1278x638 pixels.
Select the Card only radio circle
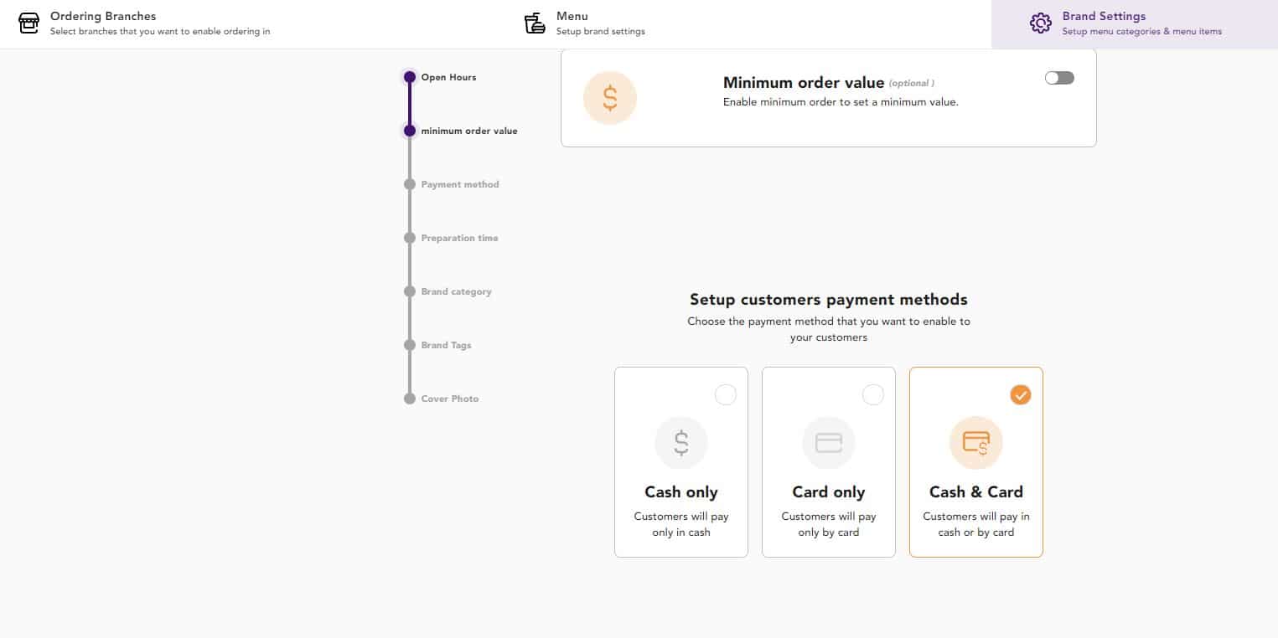coord(873,394)
